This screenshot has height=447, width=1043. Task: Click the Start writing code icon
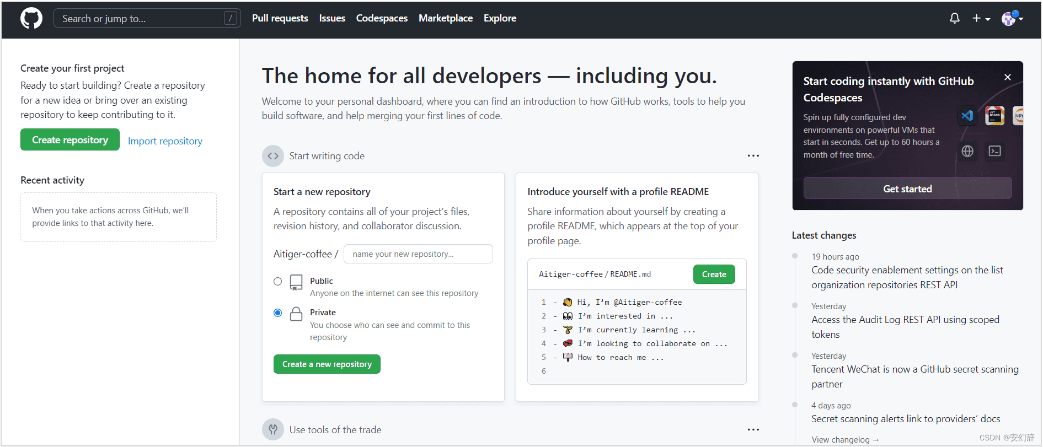click(x=273, y=156)
